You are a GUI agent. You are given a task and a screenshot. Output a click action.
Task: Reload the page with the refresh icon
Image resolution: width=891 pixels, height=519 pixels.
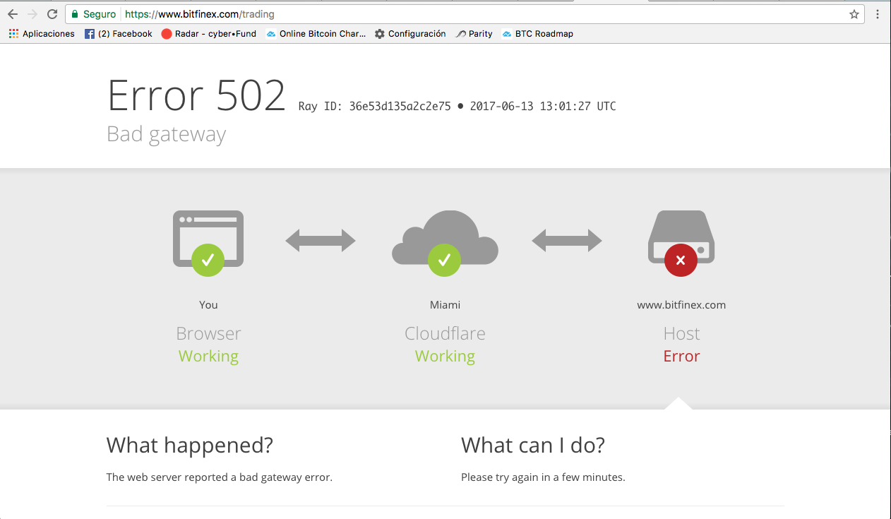pos(52,14)
